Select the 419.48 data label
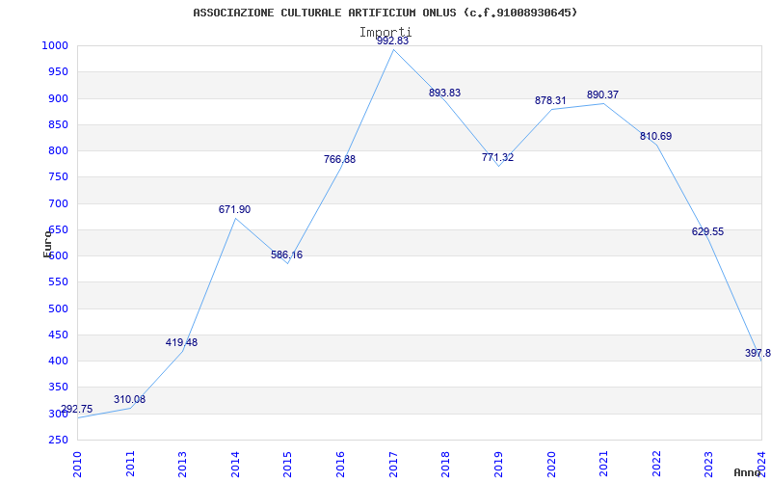 181,342
